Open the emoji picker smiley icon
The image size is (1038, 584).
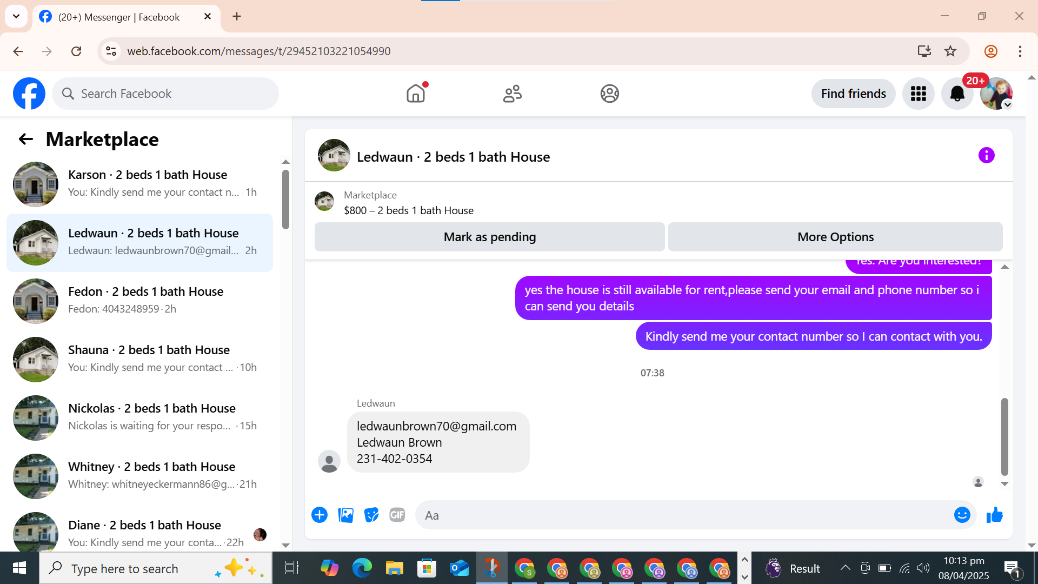pos(962,515)
